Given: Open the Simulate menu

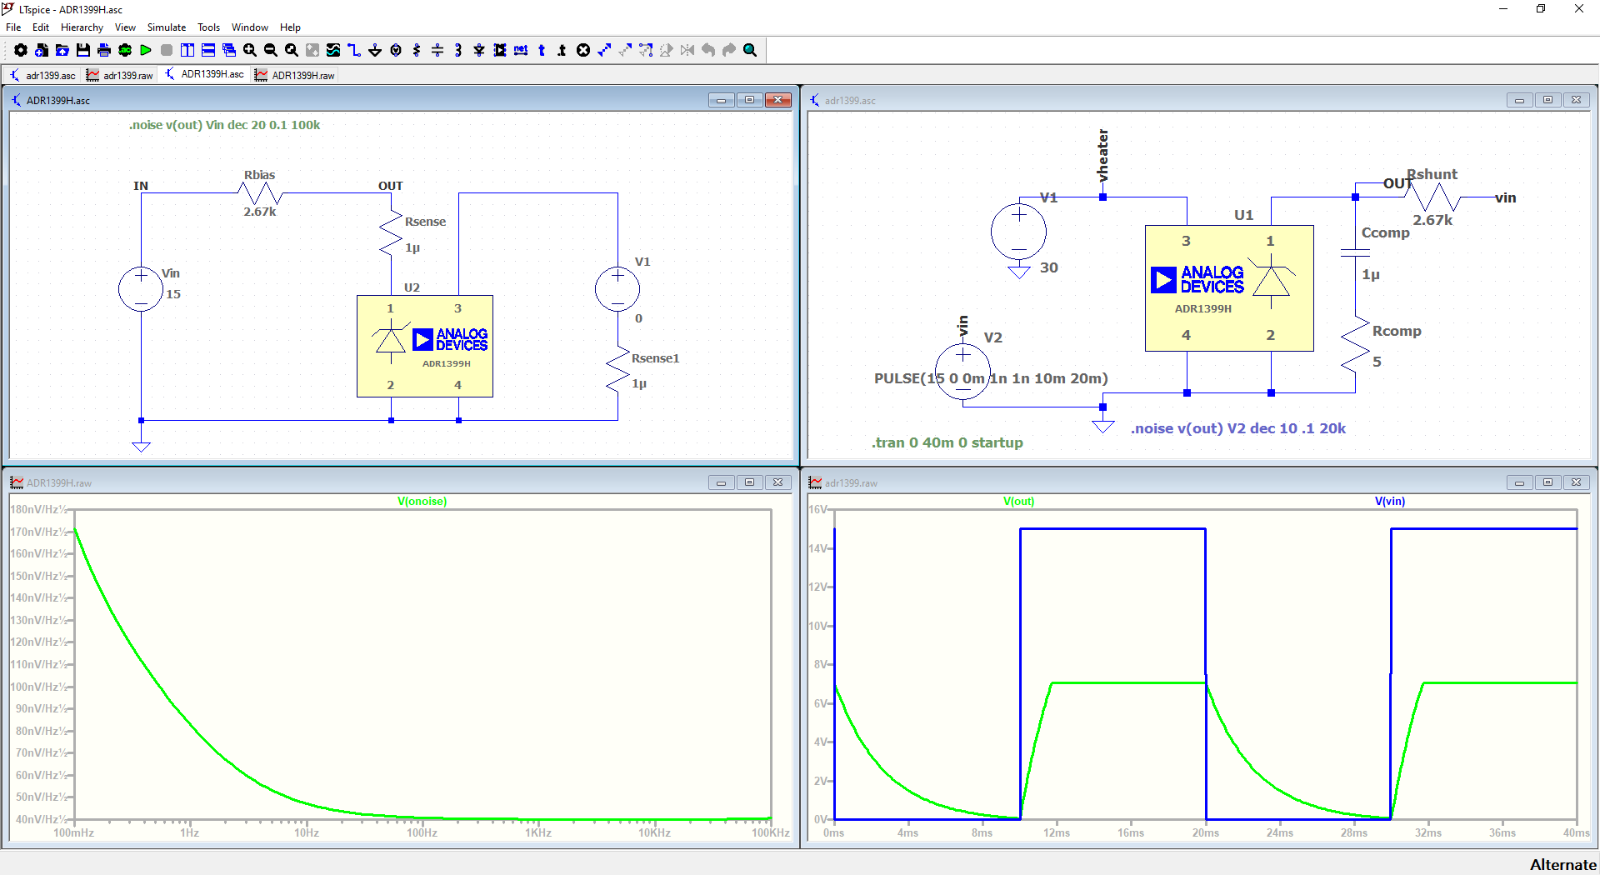Looking at the screenshot, I should click(167, 27).
